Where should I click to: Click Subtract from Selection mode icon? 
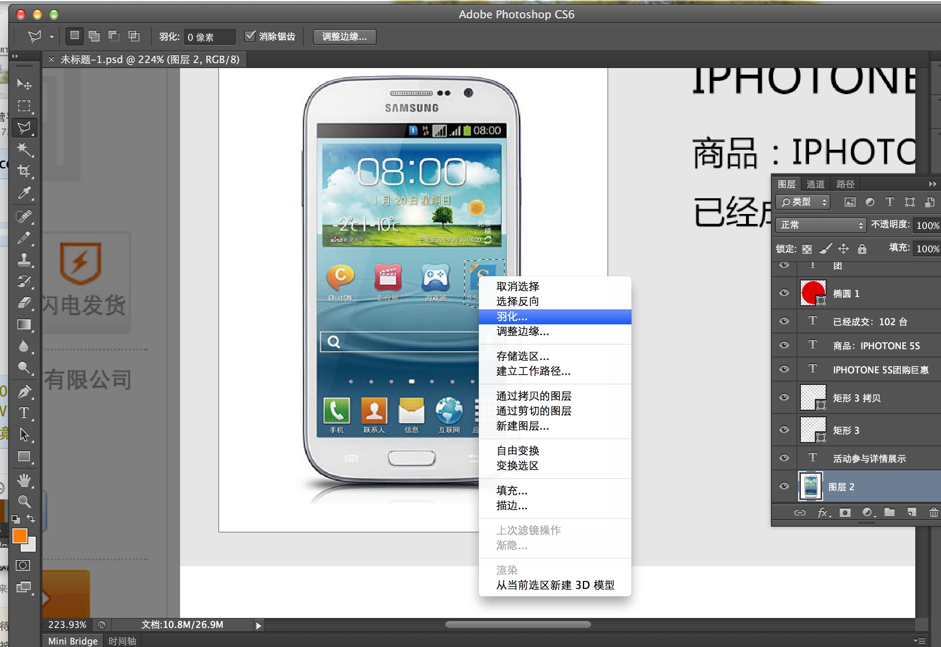pyautogui.click(x=114, y=36)
